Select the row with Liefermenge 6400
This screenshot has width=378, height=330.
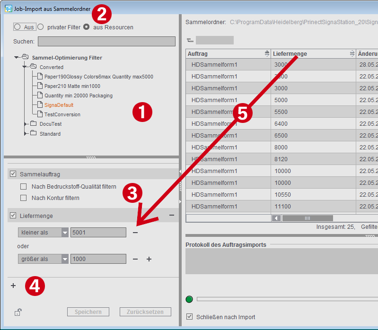[282, 123]
